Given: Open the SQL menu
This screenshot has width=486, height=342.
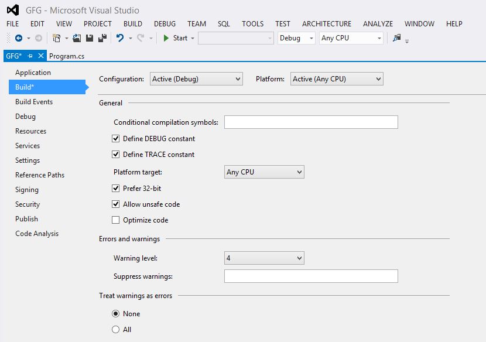Looking at the screenshot, I should point(224,24).
